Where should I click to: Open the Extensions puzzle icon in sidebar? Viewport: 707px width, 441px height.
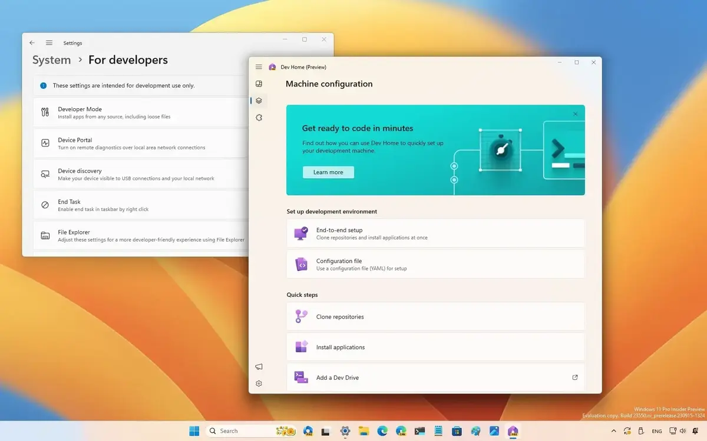(x=259, y=118)
